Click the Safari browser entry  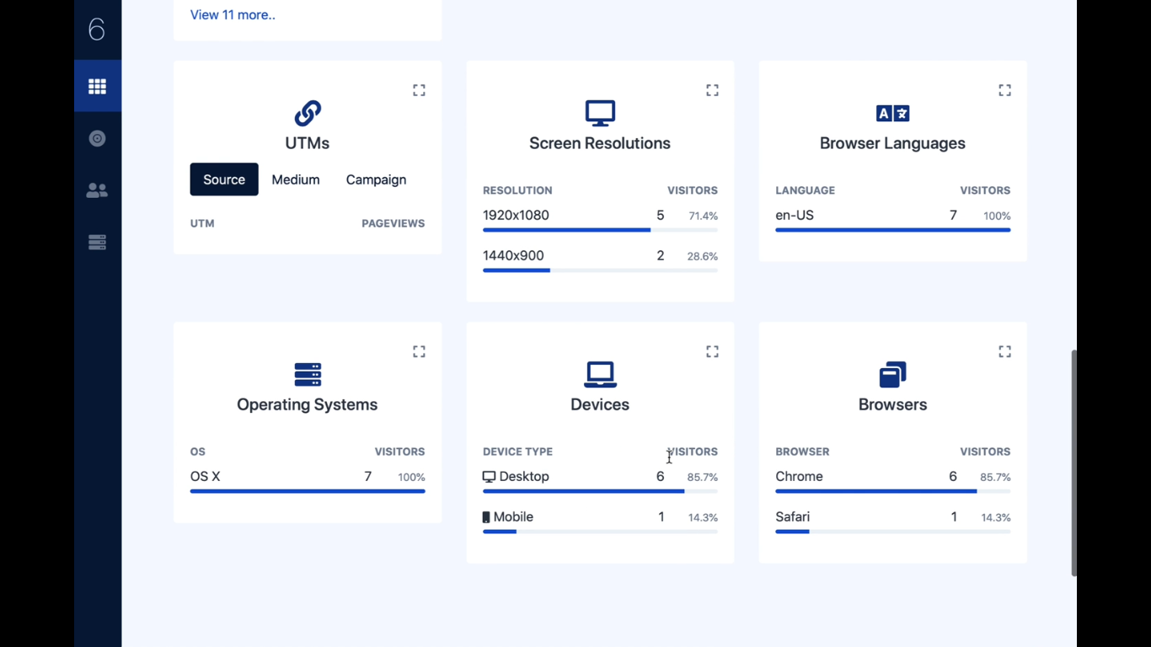pos(792,516)
